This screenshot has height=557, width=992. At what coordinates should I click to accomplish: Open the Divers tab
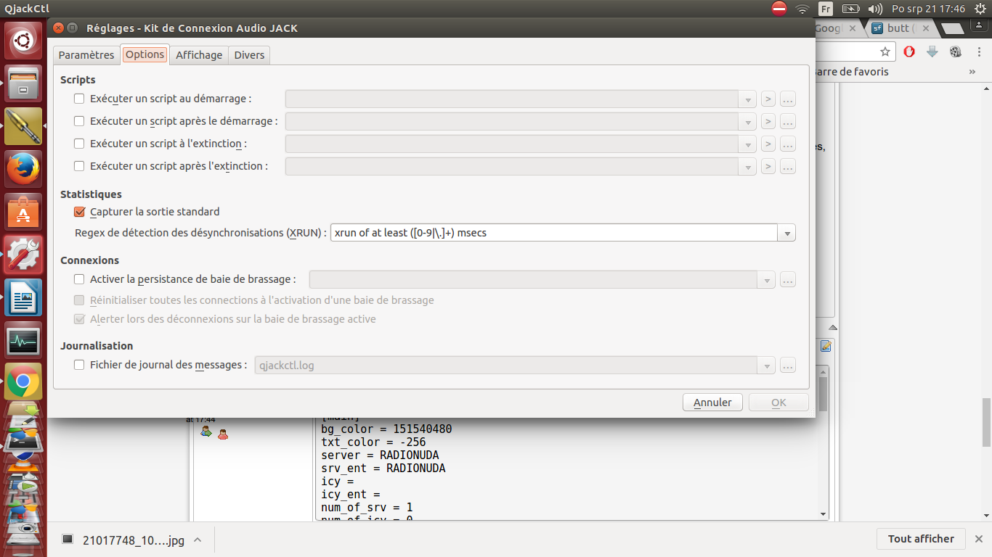[249, 55]
